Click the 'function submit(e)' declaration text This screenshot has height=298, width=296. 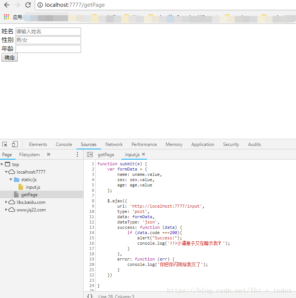(120, 164)
